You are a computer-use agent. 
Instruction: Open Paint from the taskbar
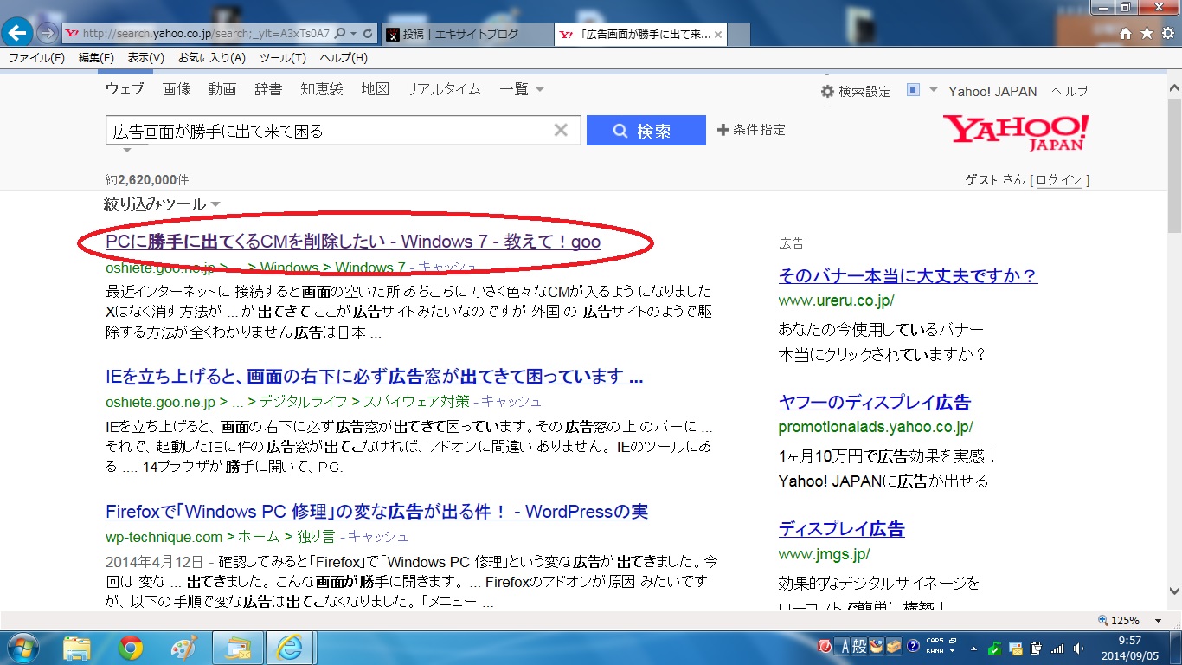point(184,647)
